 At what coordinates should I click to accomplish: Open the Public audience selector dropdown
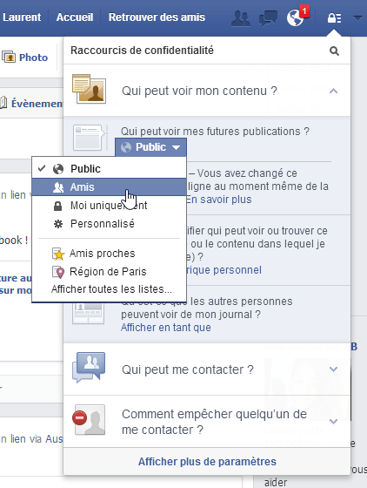pos(150,147)
